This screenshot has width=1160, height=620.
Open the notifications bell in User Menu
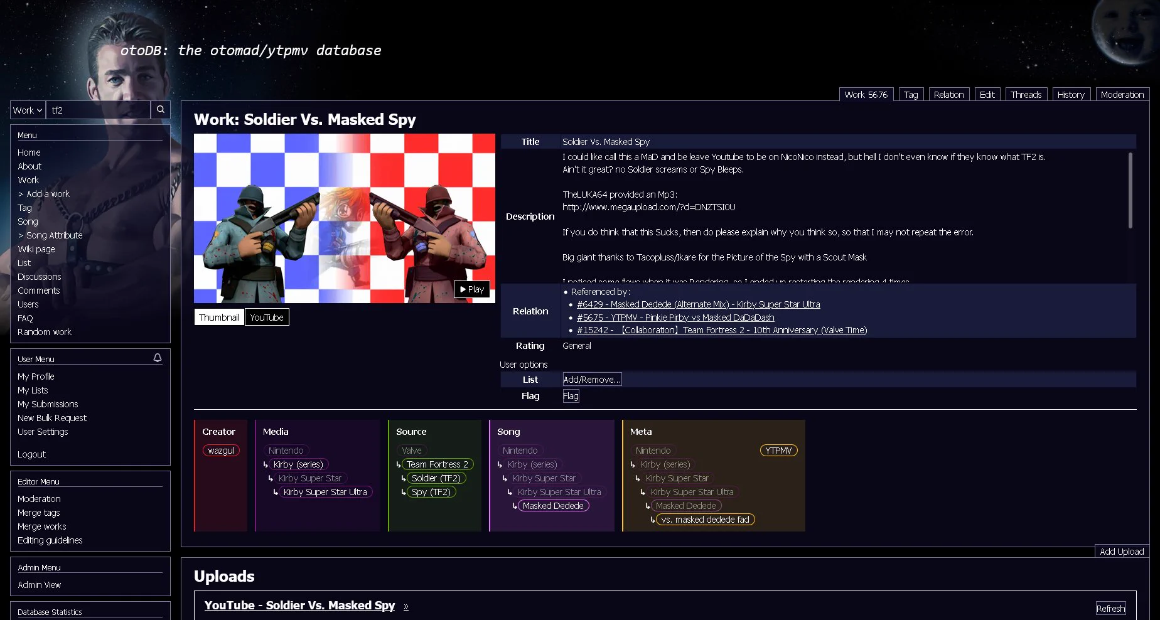point(158,358)
